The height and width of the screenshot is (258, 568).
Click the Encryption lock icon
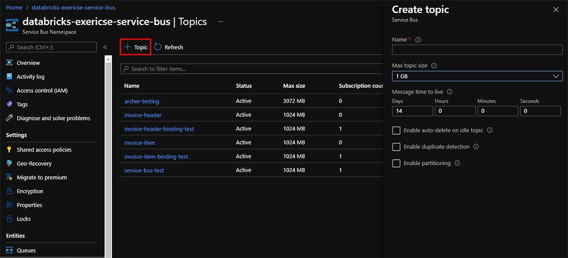coord(10,191)
